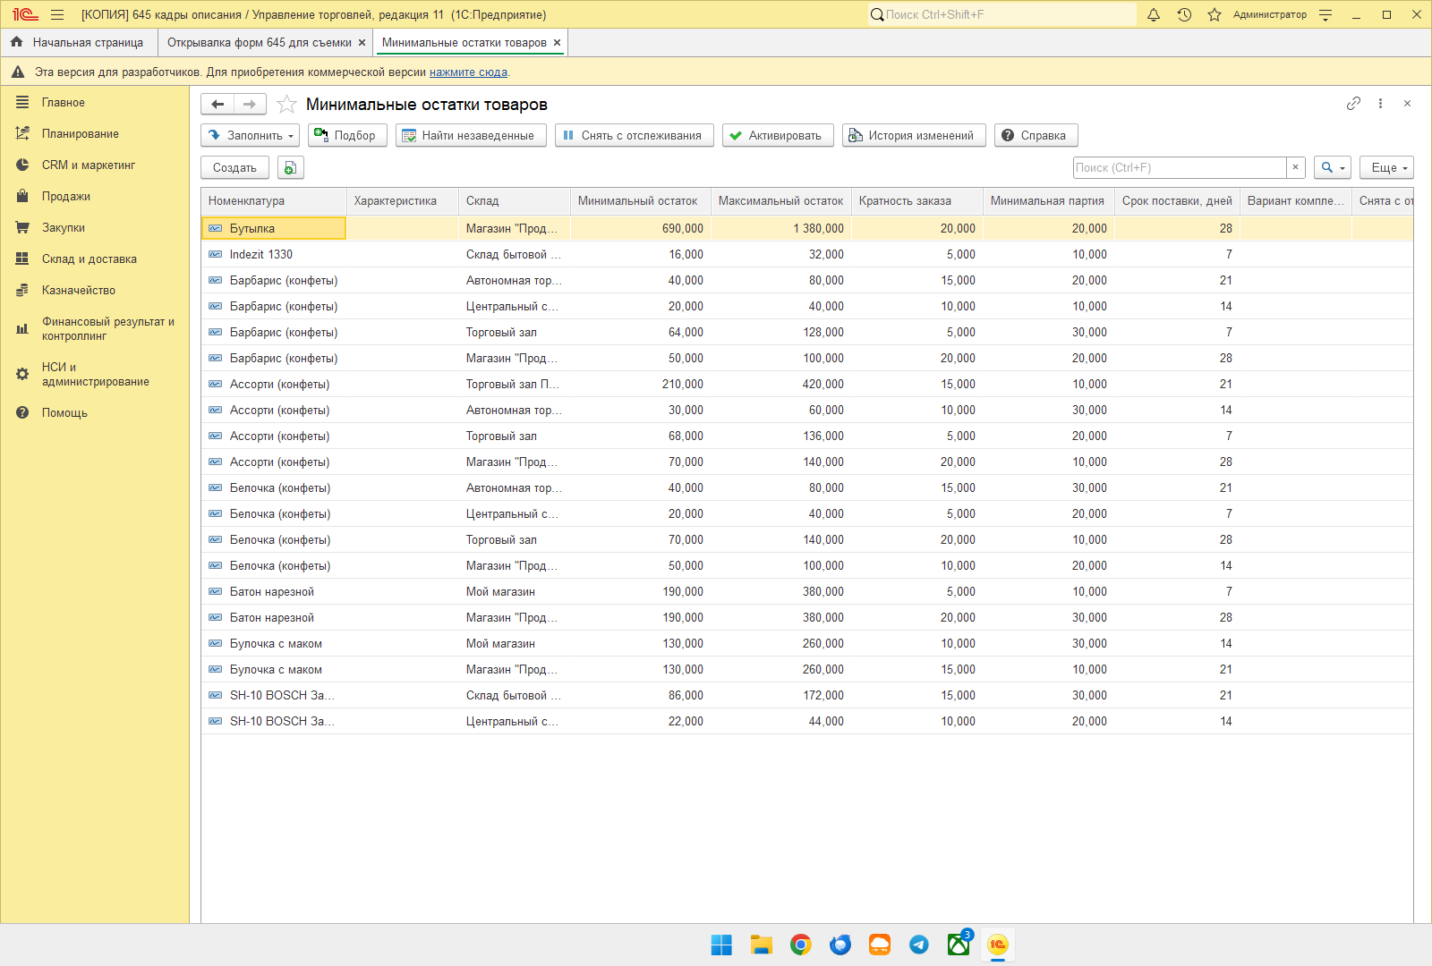The width and height of the screenshot is (1432, 966).
Task: Add form to favorites with star icon
Action: (286, 105)
